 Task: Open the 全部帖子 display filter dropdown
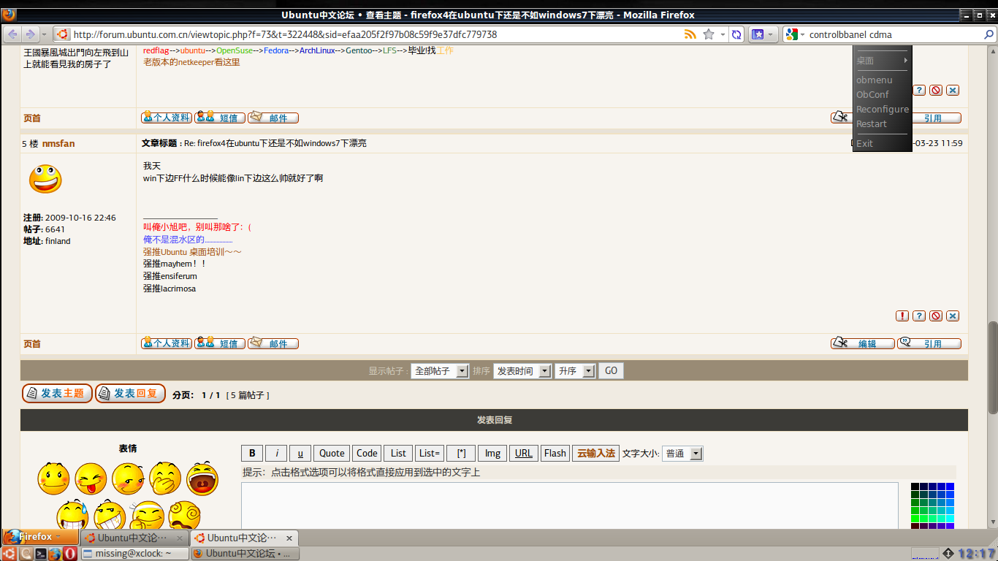click(x=440, y=371)
